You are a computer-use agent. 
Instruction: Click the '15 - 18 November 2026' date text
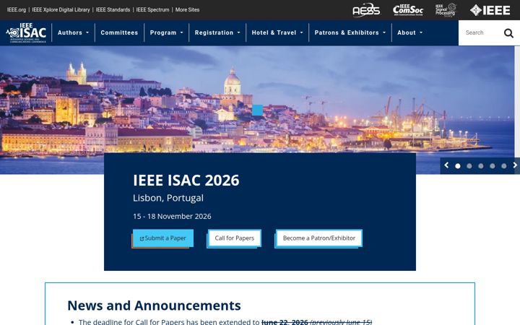pyautogui.click(x=172, y=216)
